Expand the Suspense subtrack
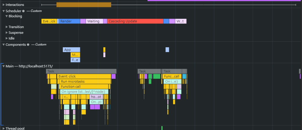 6,32
